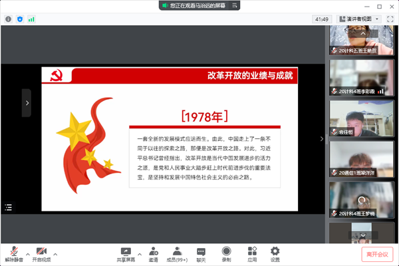Check the green network signal icon
Image resolution: width=399 pixels, height=266 pixels.
[x=31, y=19]
